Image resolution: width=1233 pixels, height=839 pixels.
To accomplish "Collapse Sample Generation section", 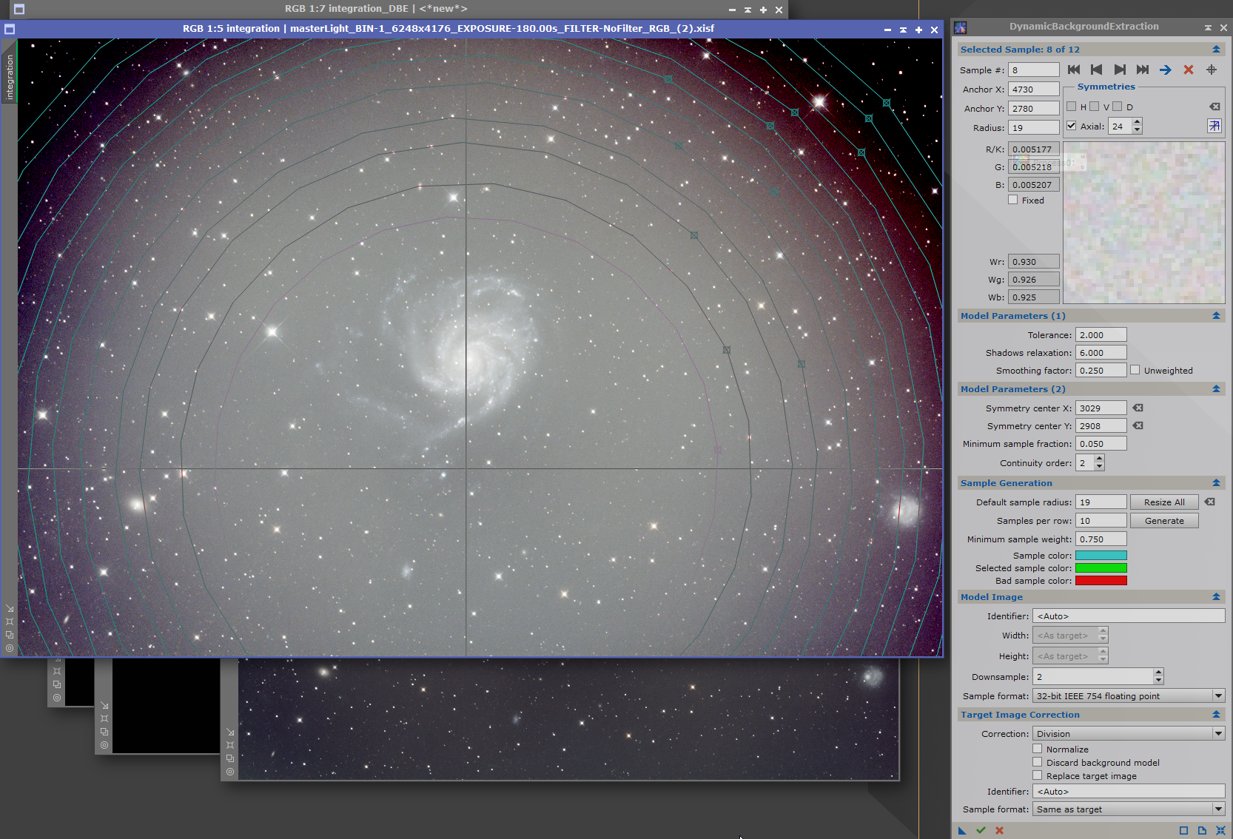I will pyautogui.click(x=1216, y=483).
